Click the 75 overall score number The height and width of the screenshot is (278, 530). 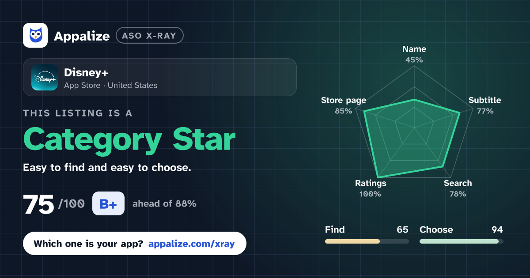(39, 205)
